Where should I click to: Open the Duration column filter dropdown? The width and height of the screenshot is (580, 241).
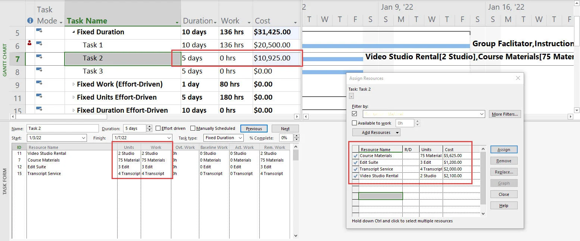point(215,22)
